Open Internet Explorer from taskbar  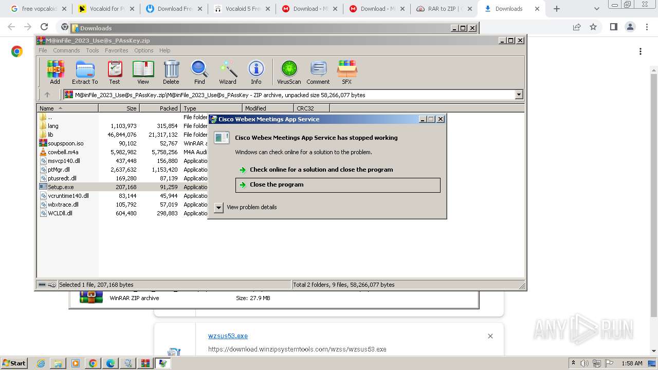tap(41, 363)
